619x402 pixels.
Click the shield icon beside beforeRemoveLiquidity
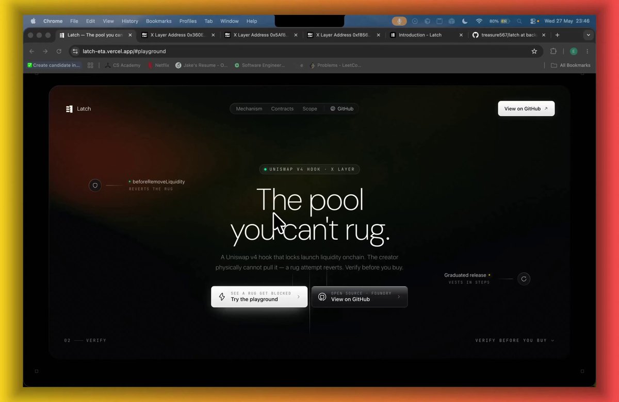click(95, 186)
